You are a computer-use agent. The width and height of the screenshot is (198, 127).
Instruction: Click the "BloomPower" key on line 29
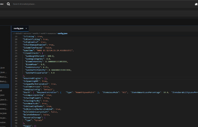tap(32, 65)
